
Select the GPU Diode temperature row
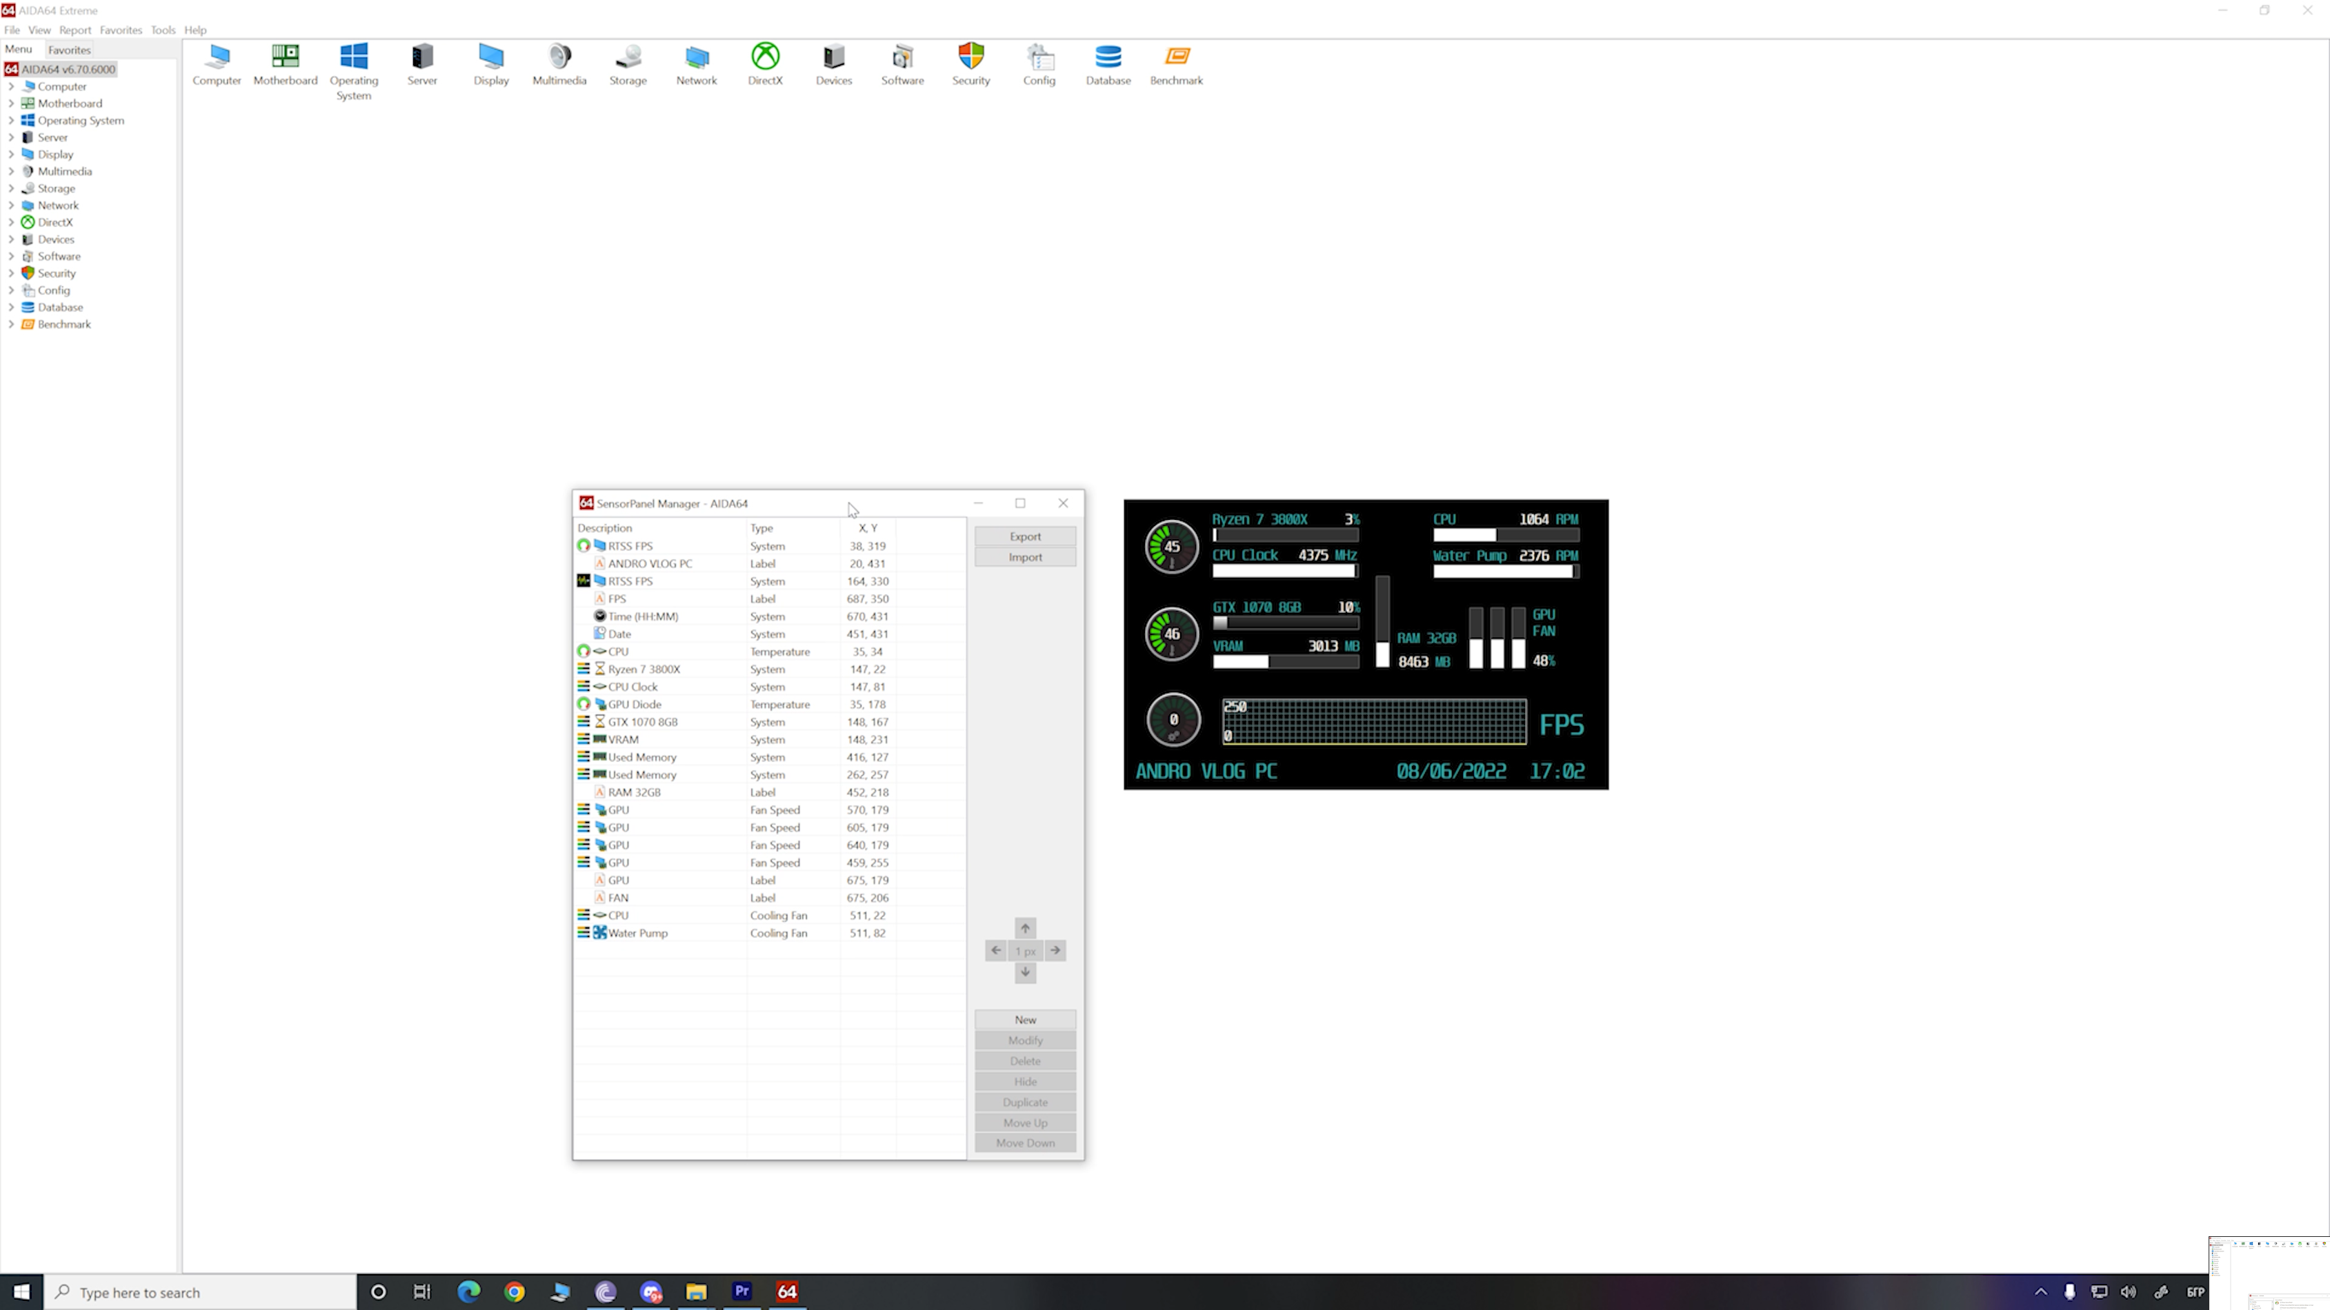pyautogui.click(x=770, y=704)
